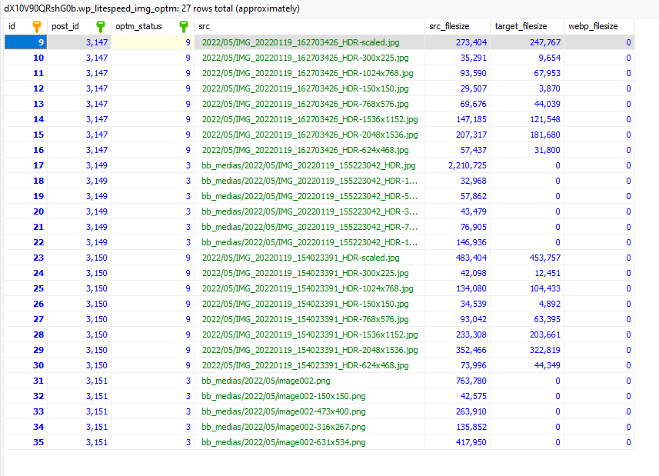
Task: Click the green key icon in post_id header
Action: click(x=101, y=26)
